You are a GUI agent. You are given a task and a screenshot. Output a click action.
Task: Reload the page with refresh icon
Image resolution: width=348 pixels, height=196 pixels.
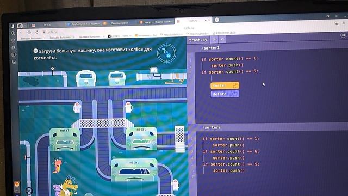(37, 32)
